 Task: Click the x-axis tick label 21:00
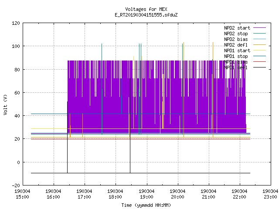[x=208, y=197]
